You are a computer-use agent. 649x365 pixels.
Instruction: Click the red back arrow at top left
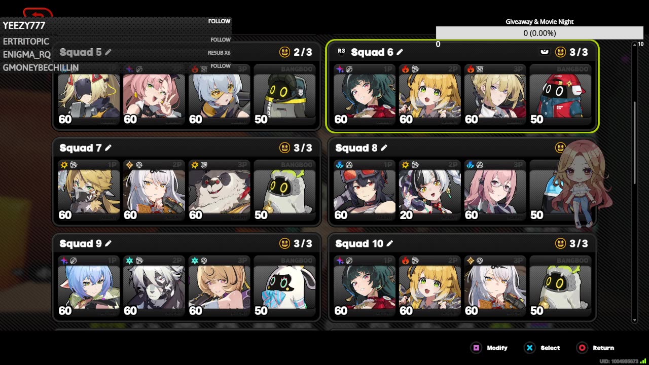click(38, 13)
